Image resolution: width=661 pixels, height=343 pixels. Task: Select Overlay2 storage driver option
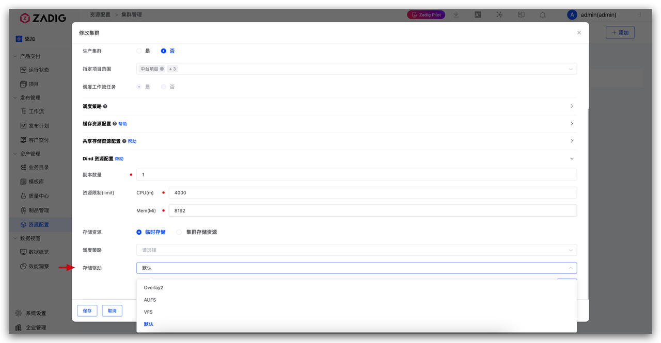[x=356, y=288]
